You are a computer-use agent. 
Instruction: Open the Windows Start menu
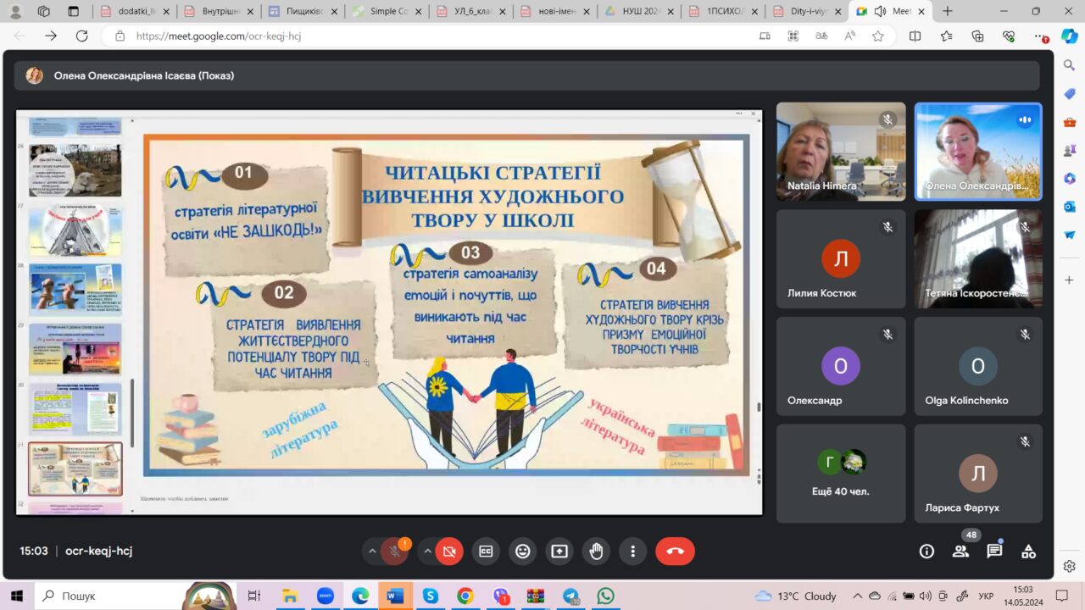tap(16, 596)
